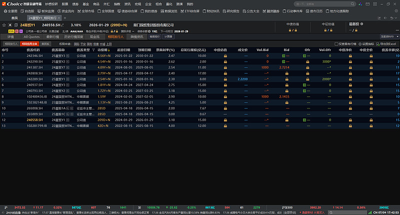
Task: Open 地方化债跟踪 shortcut
Action: pos(337,11)
